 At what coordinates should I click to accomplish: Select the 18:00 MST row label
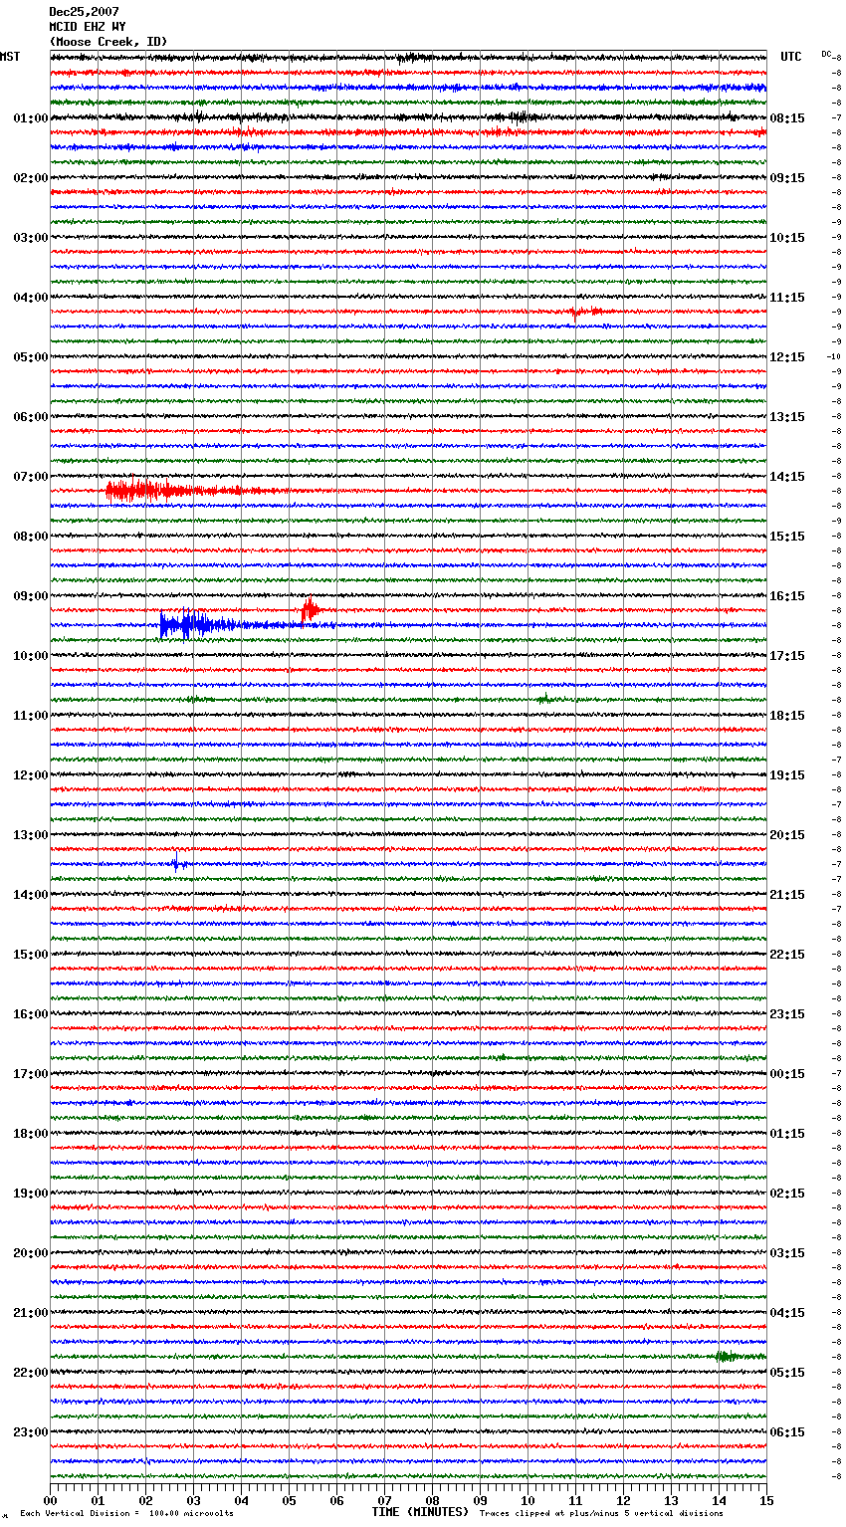click(31, 1134)
